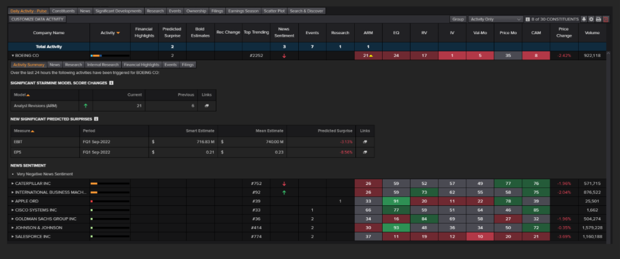Screen dimensions: 620x259
Task: Click info icon next to Starmine Model Score Changes
Action: pos(112,82)
